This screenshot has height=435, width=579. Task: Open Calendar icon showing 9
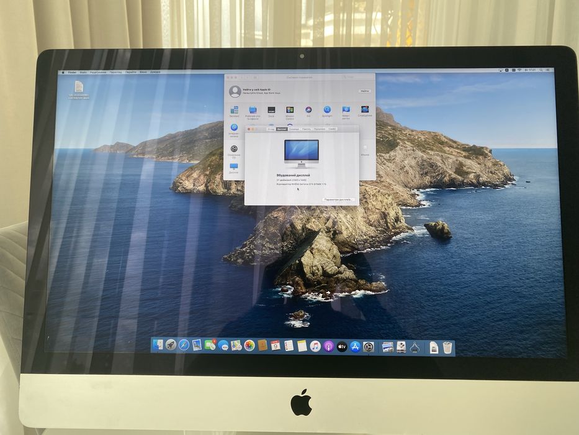click(276, 346)
